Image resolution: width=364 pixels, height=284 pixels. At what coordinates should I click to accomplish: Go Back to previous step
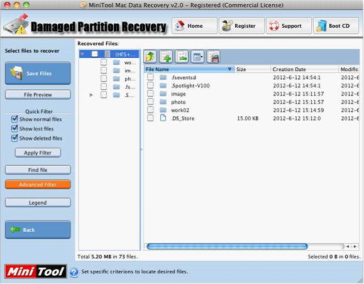tap(38, 230)
